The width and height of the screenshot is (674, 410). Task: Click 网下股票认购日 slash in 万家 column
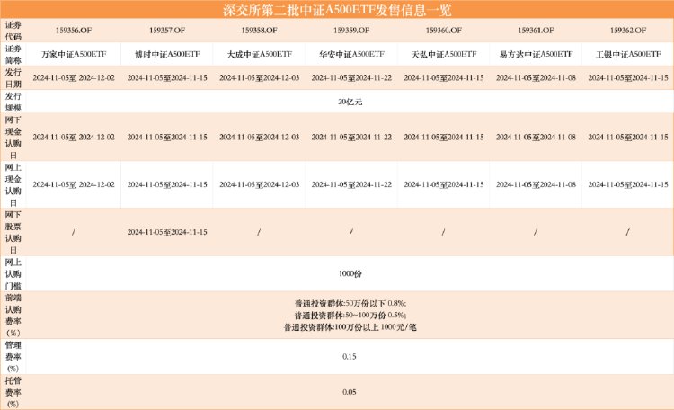click(x=74, y=232)
